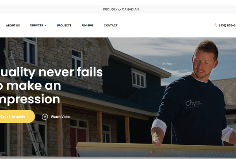Open the Reviews page
Screen dimensions: 236x159
87,26
